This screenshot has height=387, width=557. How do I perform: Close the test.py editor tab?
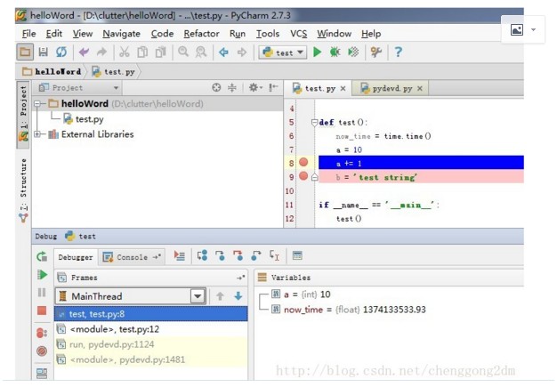343,88
